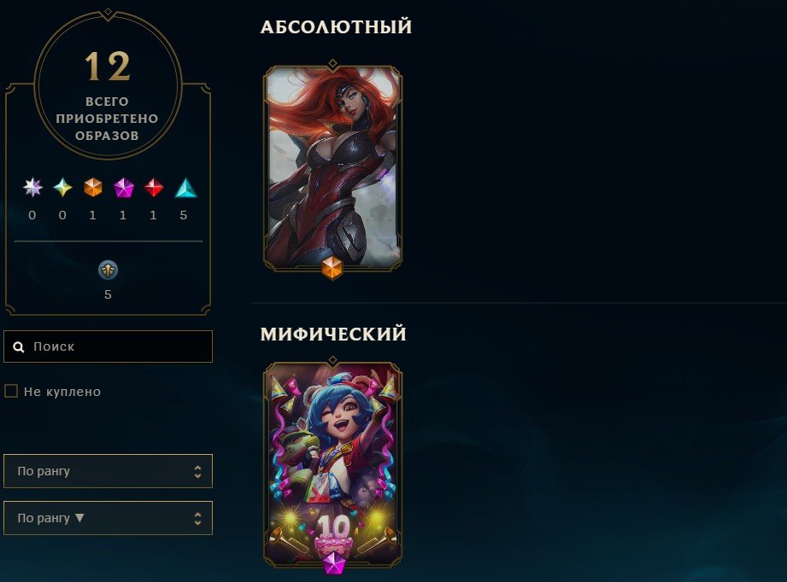
Task: Click the teal four-point star rarity gem
Action: (x=62, y=188)
